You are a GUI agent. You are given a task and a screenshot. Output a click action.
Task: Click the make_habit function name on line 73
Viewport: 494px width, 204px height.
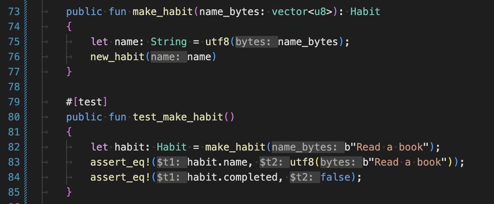click(x=162, y=12)
